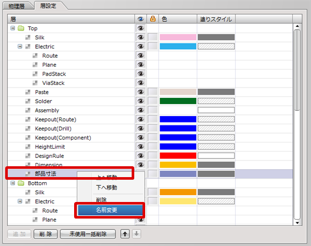The image size is (311, 246).
Task: Choose 名前変更 from the context menu
Action: [109, 210]
